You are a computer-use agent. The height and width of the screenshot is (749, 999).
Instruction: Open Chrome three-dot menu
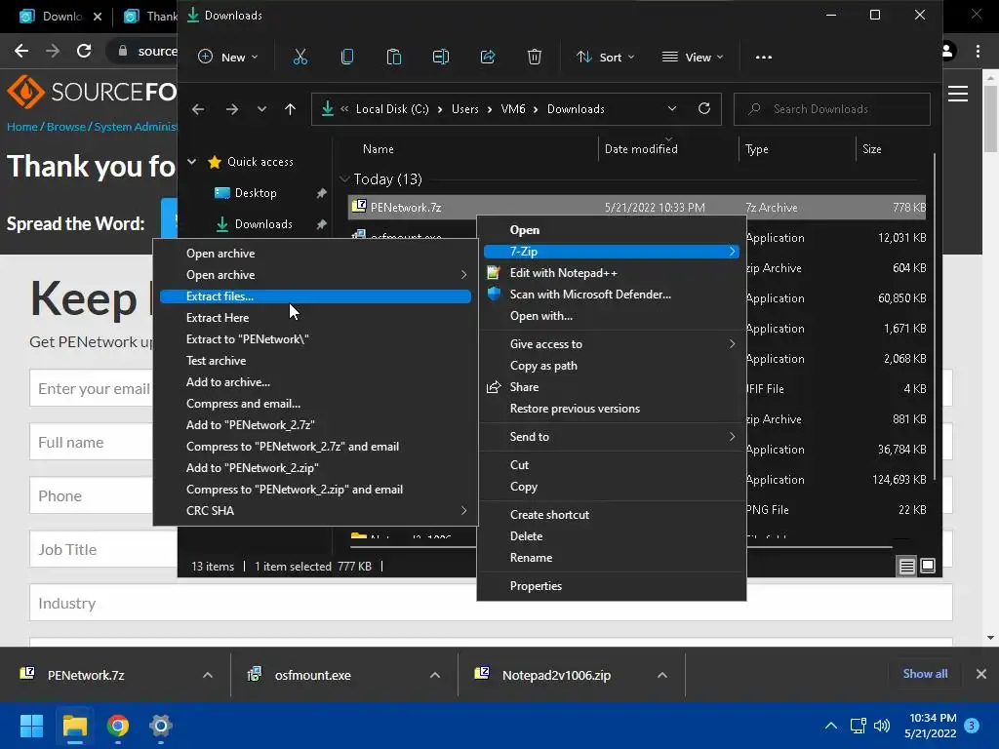click(x=978, y=51)
